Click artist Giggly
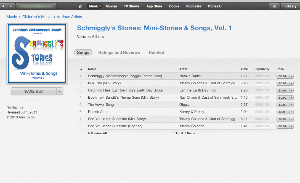 [184, 104]
